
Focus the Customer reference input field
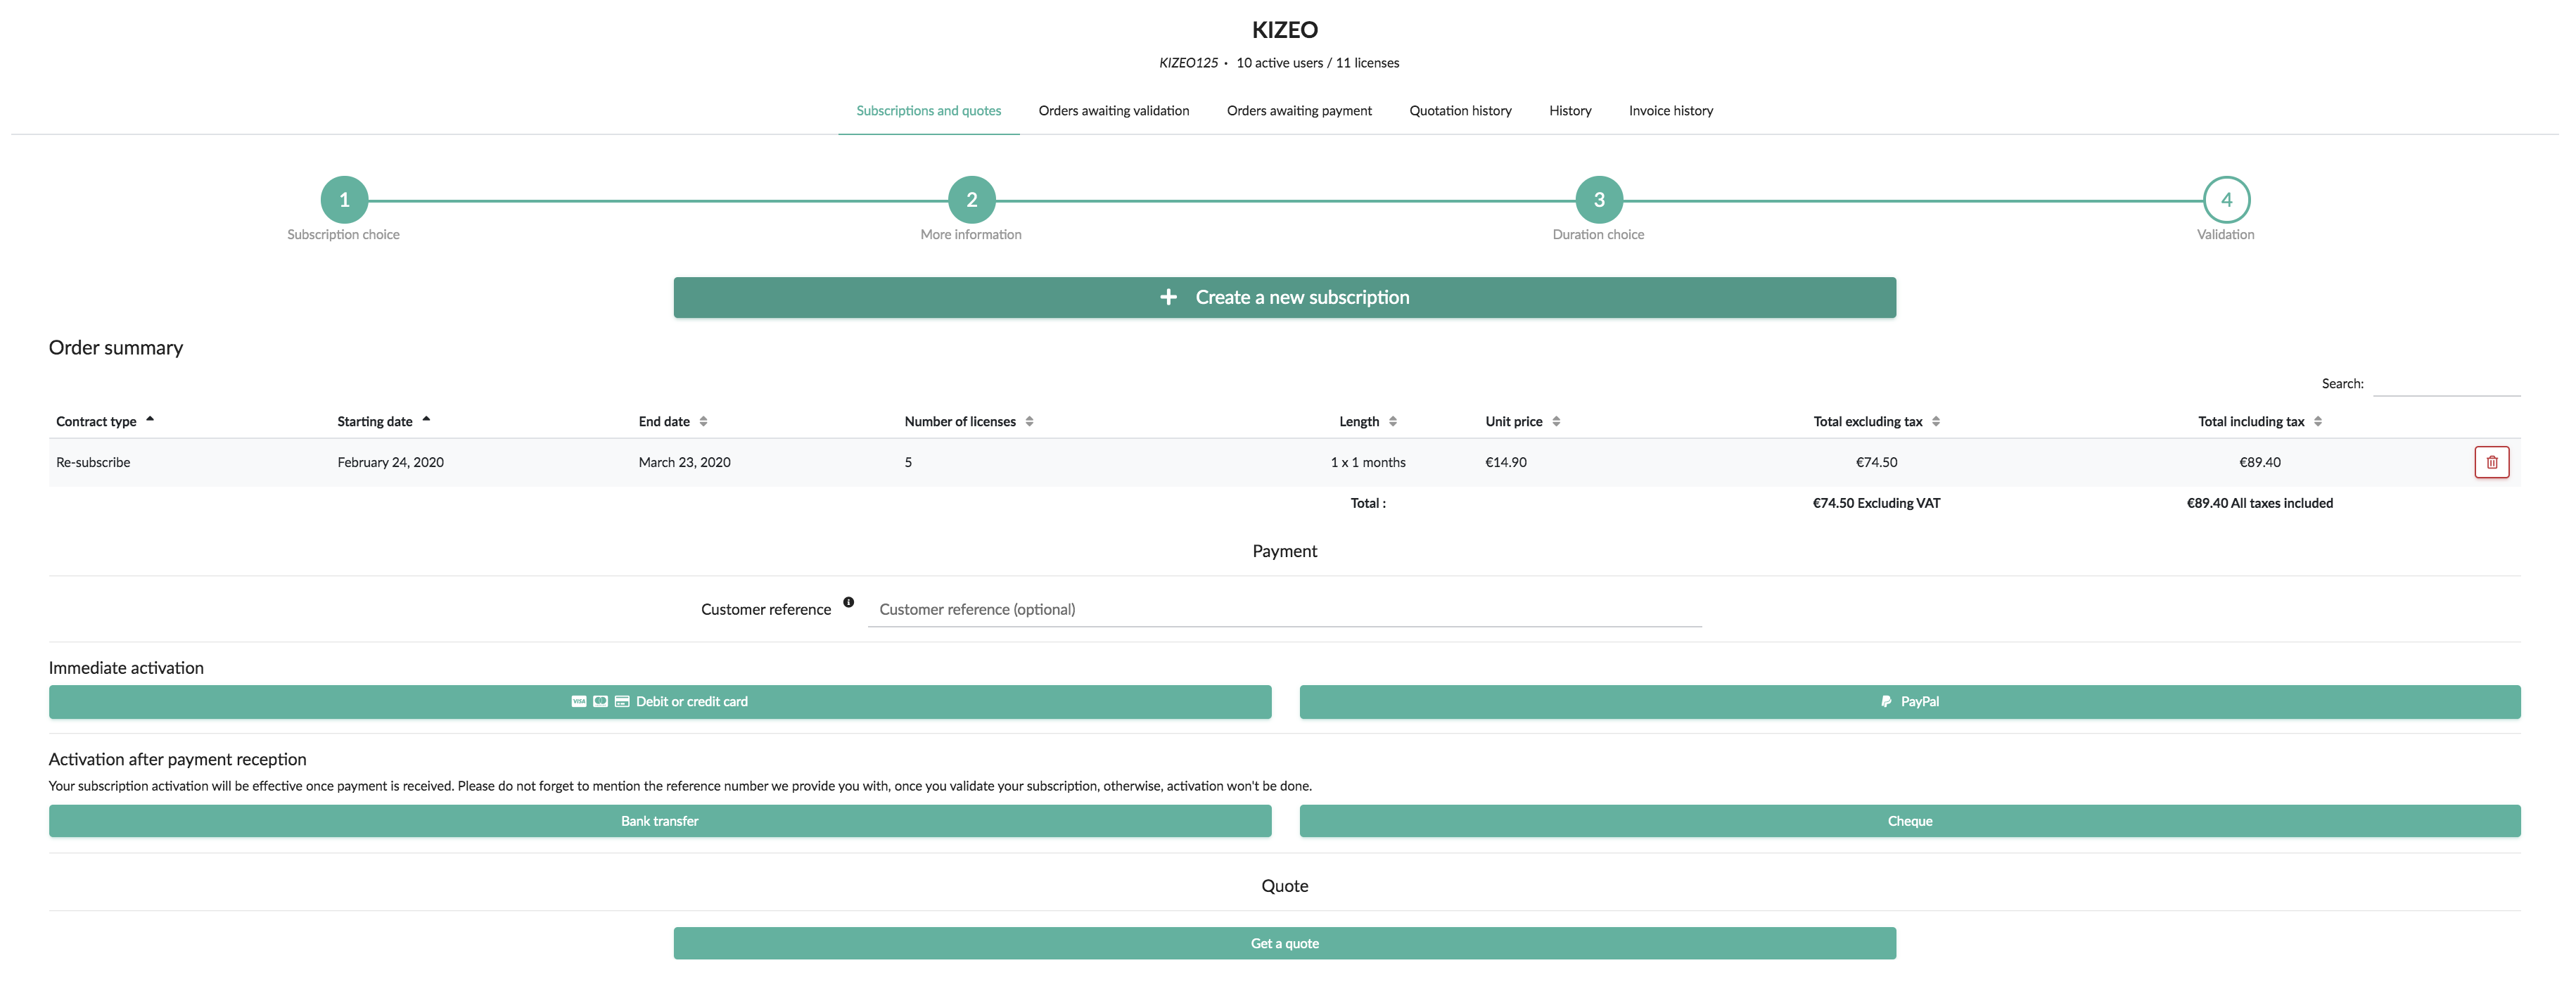click(x=1284, y=609)
